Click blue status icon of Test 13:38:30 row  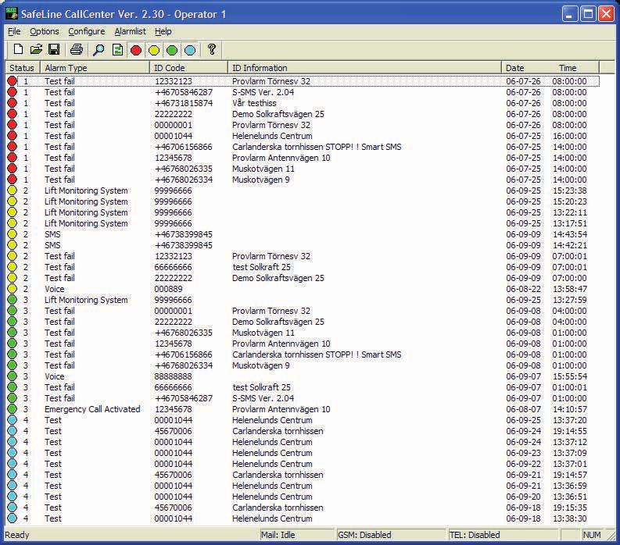pyautogui.click(x=13, y=518)
